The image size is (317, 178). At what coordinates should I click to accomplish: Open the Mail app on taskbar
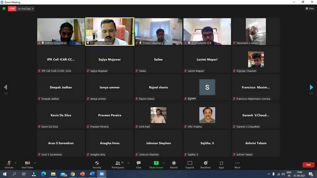pos(63,174)
